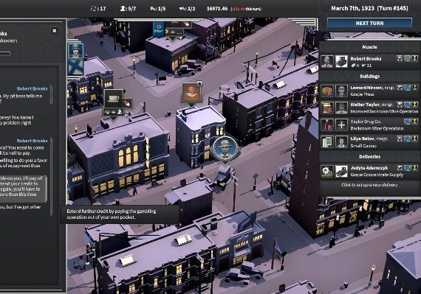This screenshot has width=421, height=294.
Task: Click the white emblem icon in Robert Brooks' row
Action: click(x=400, y=58)
